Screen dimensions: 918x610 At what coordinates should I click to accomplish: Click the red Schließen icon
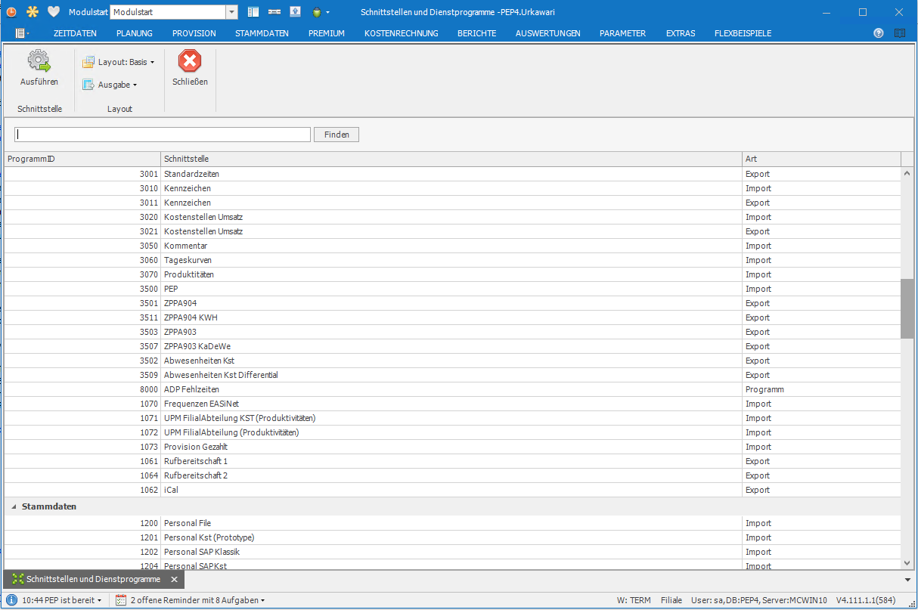pos(190,62)
